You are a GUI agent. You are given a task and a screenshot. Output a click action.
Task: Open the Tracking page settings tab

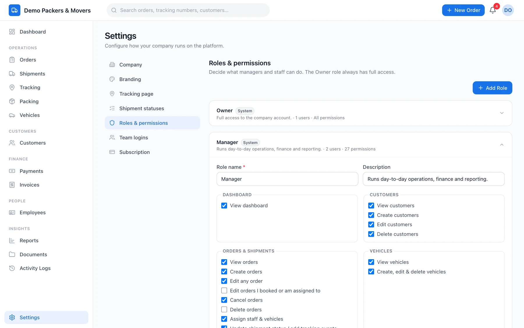[x=153, y=94]
